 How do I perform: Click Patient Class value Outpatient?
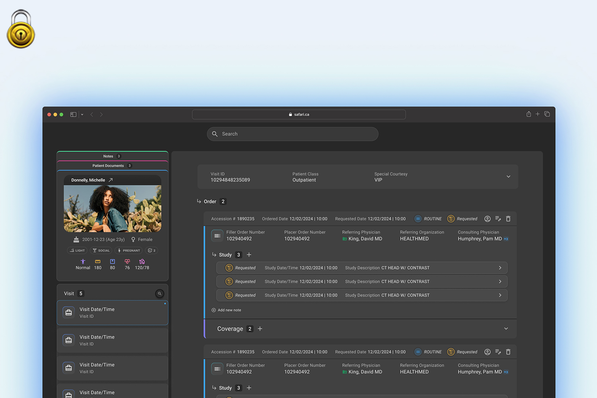(304, 180)
